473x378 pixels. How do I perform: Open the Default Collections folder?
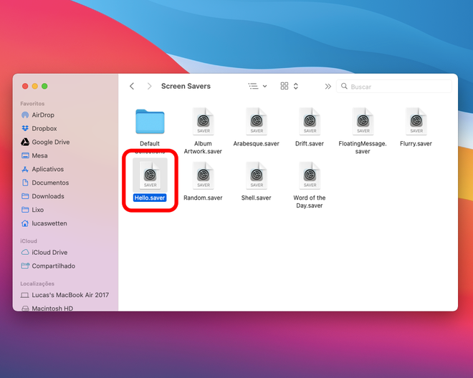150,122
